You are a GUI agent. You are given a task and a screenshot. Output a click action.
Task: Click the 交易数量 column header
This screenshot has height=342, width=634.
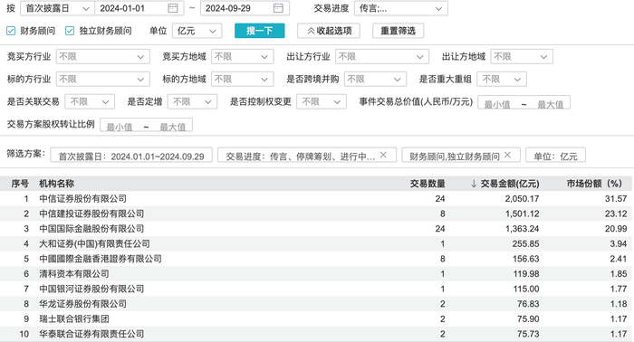tap(427, 184)
